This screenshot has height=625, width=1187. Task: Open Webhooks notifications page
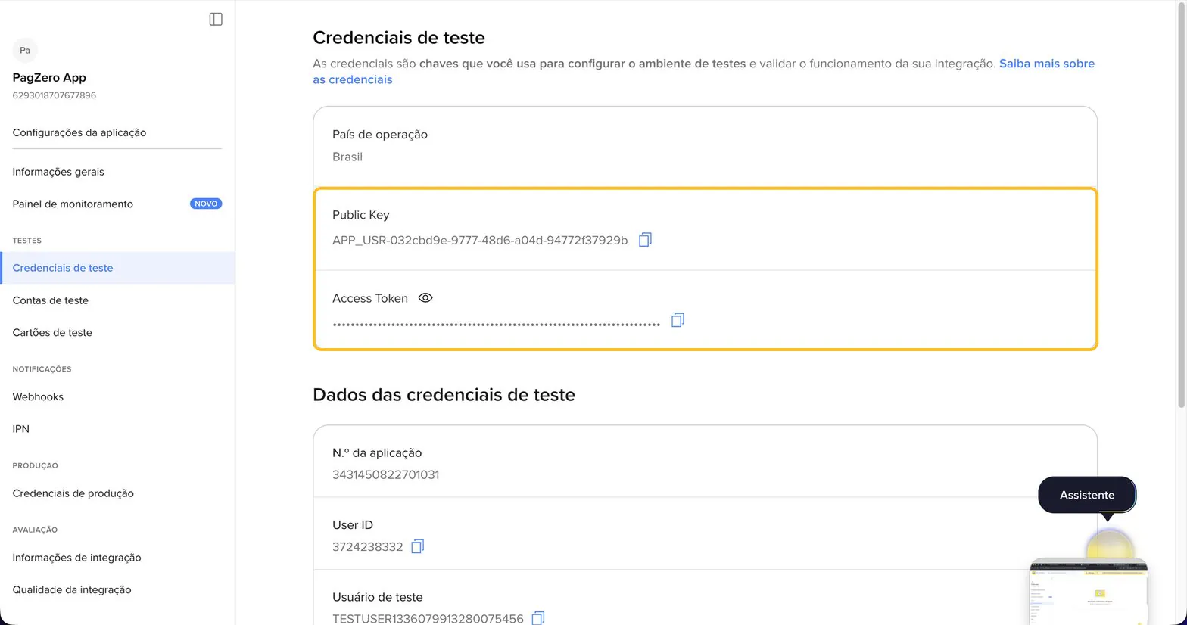pyautogui.click(x=38, y=396)
